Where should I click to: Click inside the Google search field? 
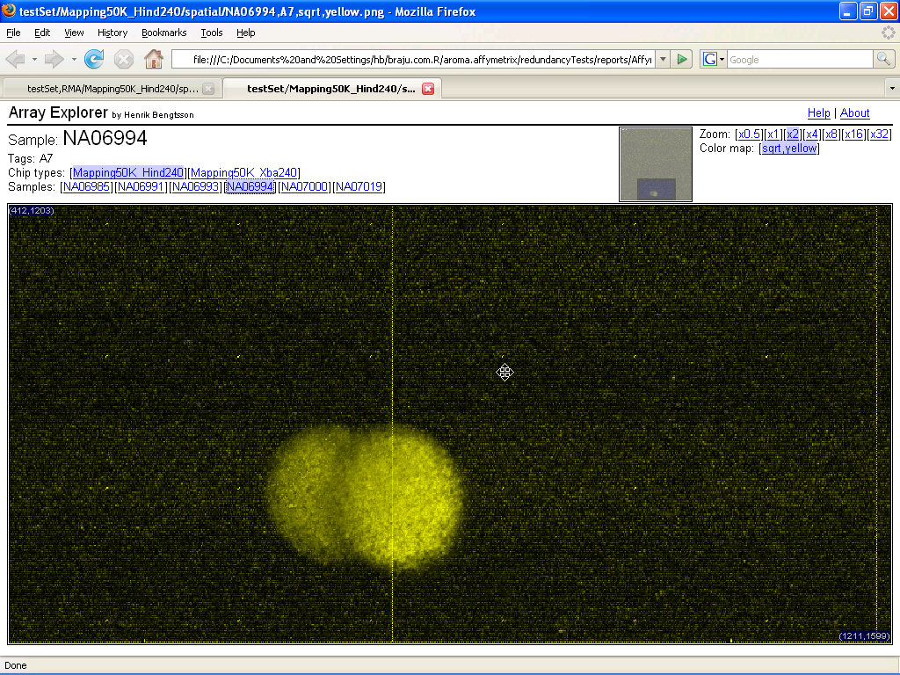[798, 60]
